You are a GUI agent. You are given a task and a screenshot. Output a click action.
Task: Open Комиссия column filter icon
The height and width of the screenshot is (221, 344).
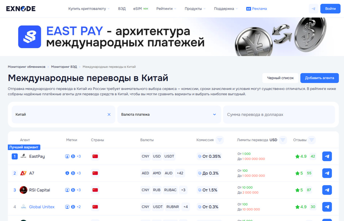coord(220,140)
